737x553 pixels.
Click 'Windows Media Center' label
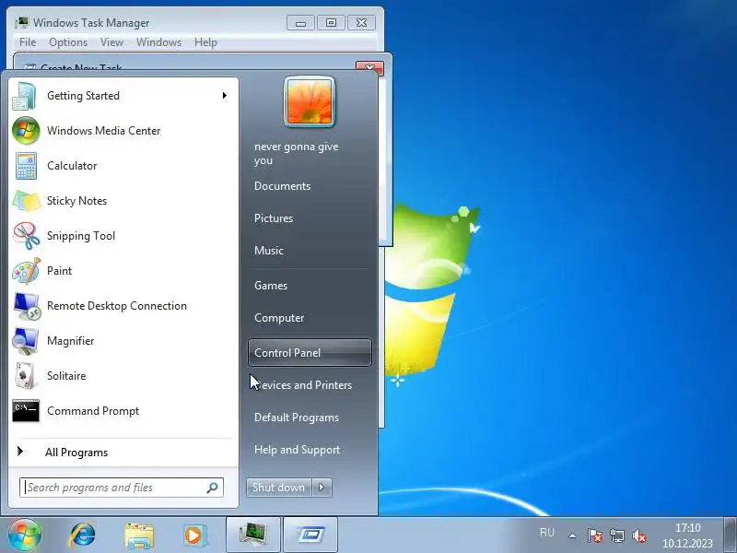[104, 131]
